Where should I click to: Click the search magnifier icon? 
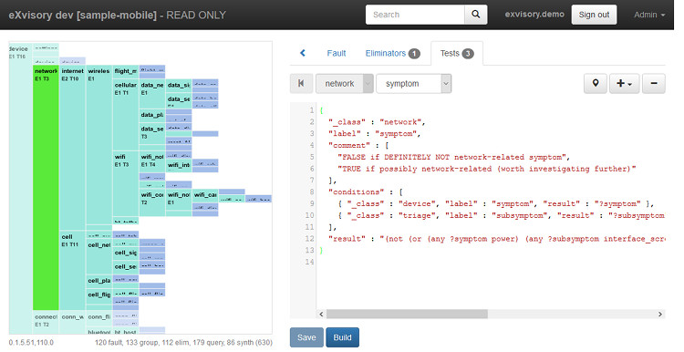coord(476,15)
